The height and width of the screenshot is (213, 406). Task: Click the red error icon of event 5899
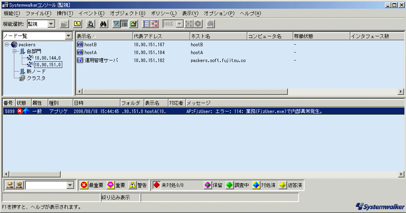point(20,111)
